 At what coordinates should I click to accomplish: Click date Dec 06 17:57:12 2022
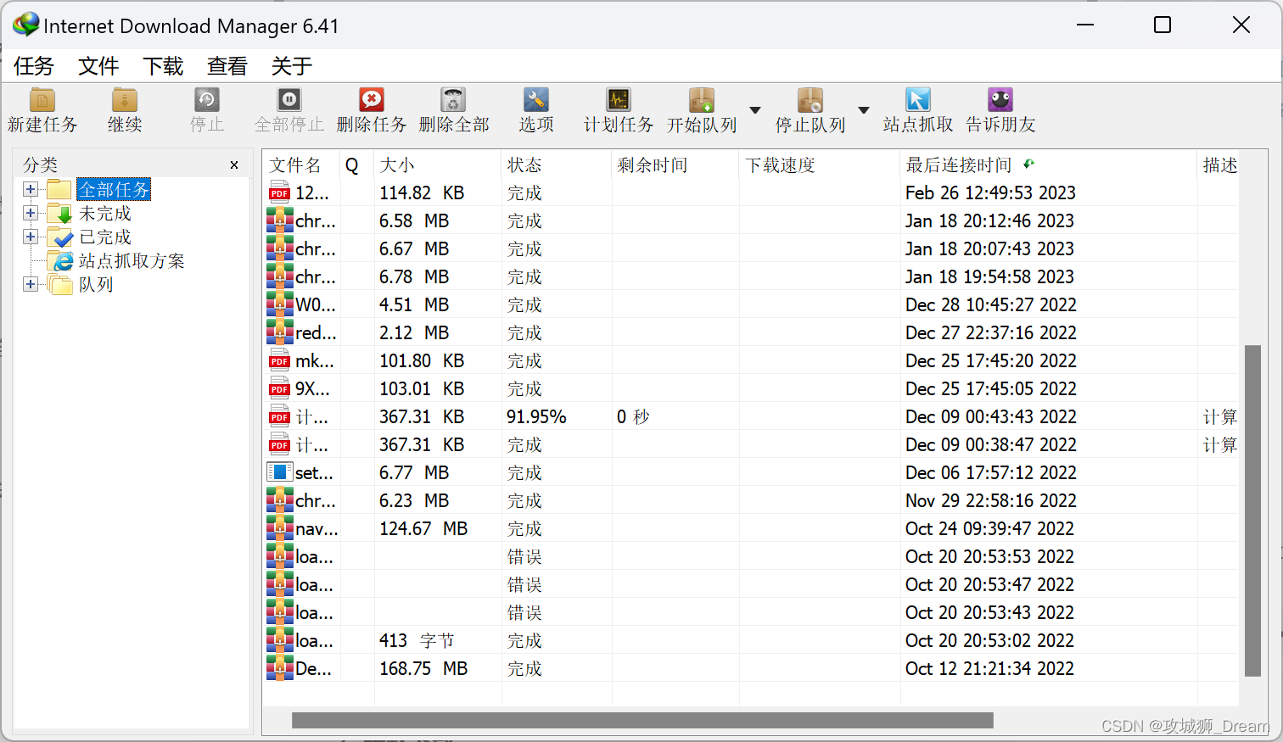tap(991, 472)
